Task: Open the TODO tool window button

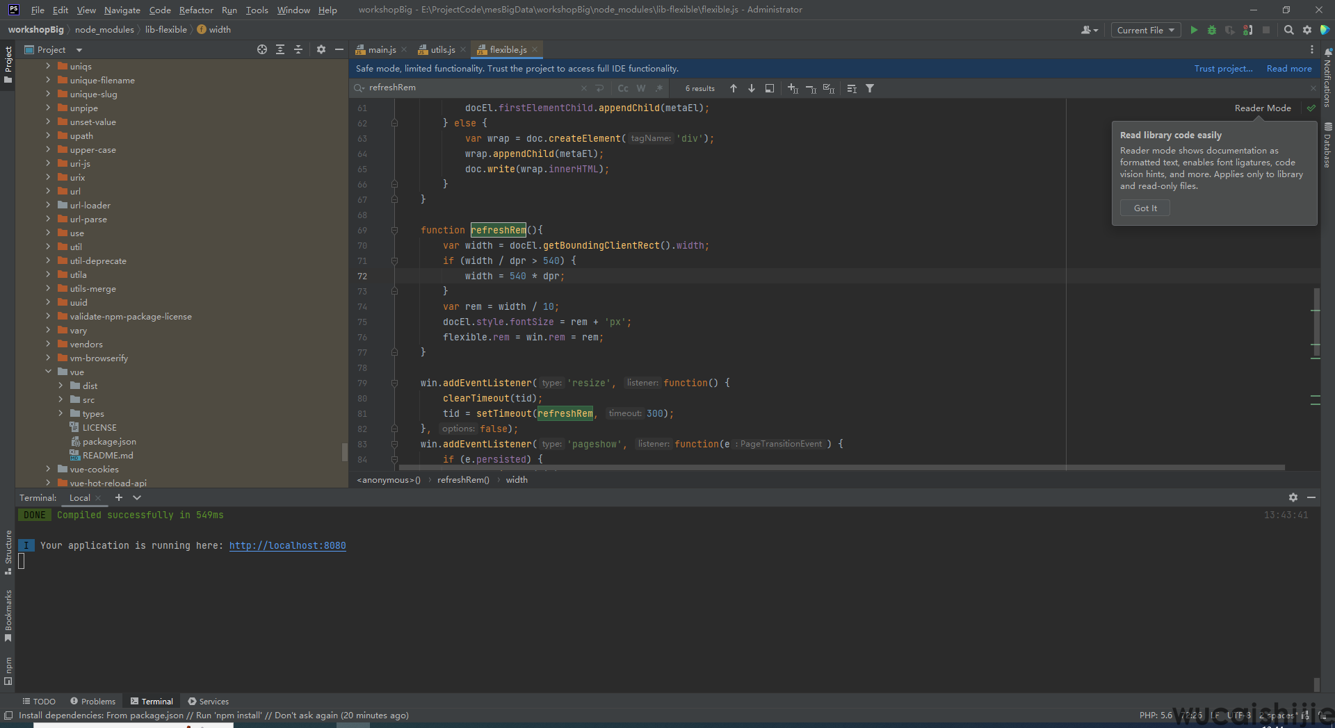Action: (39, 701)
